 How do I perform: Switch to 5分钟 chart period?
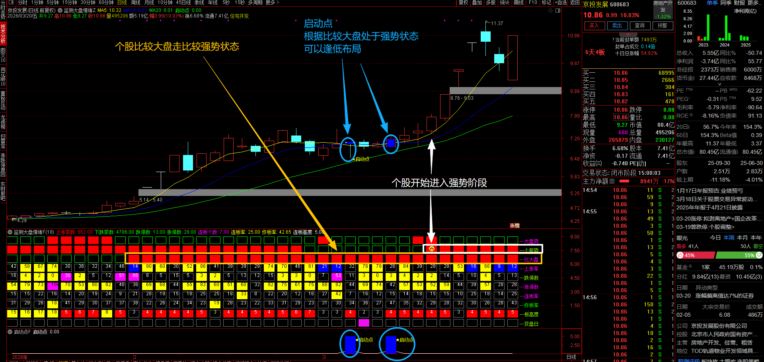pyautogui.click(x=53, y=3)
